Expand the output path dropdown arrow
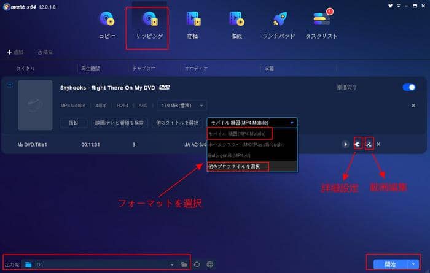The image size is (430, 273). point(171,265)
